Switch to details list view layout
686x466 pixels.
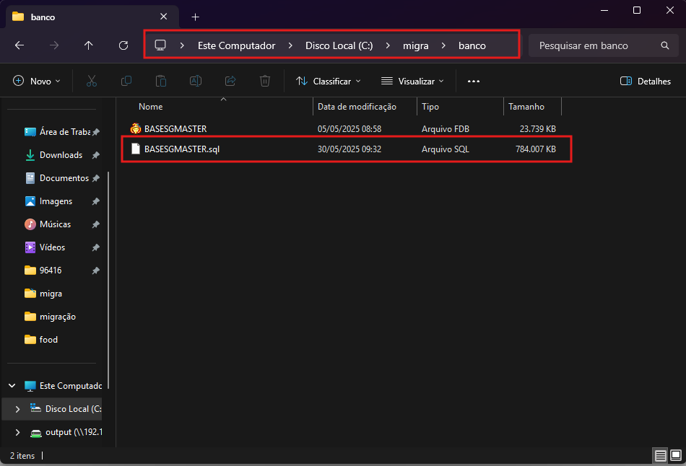point(660,456)
